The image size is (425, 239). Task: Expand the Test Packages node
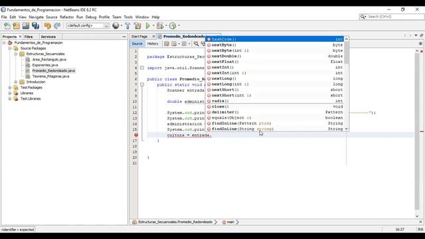pos(10,88)
